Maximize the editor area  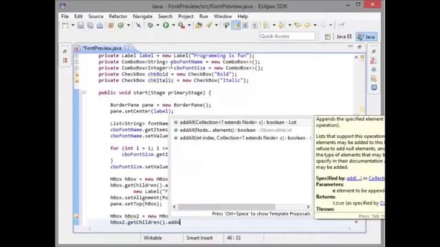coord(360,47)
